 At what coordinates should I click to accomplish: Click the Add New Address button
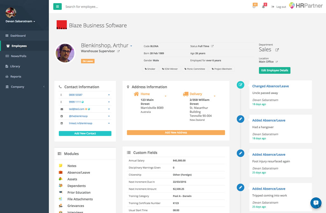click(176, 132)
